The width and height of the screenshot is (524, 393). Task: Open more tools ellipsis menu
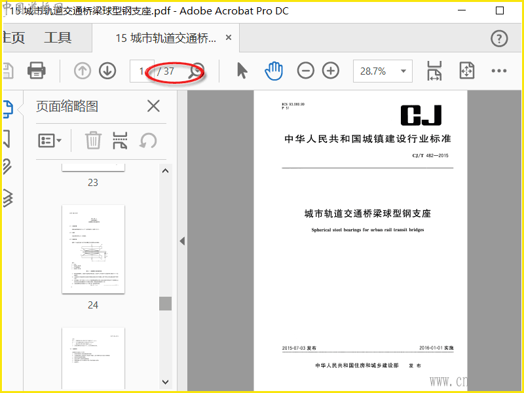[499, 71]
